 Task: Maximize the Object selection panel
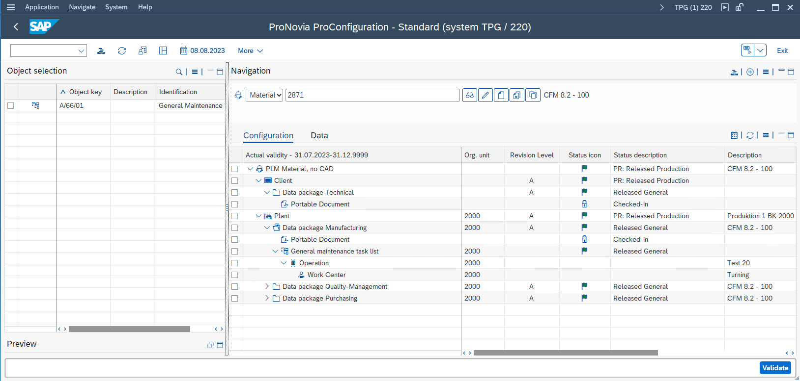(220, 72)
